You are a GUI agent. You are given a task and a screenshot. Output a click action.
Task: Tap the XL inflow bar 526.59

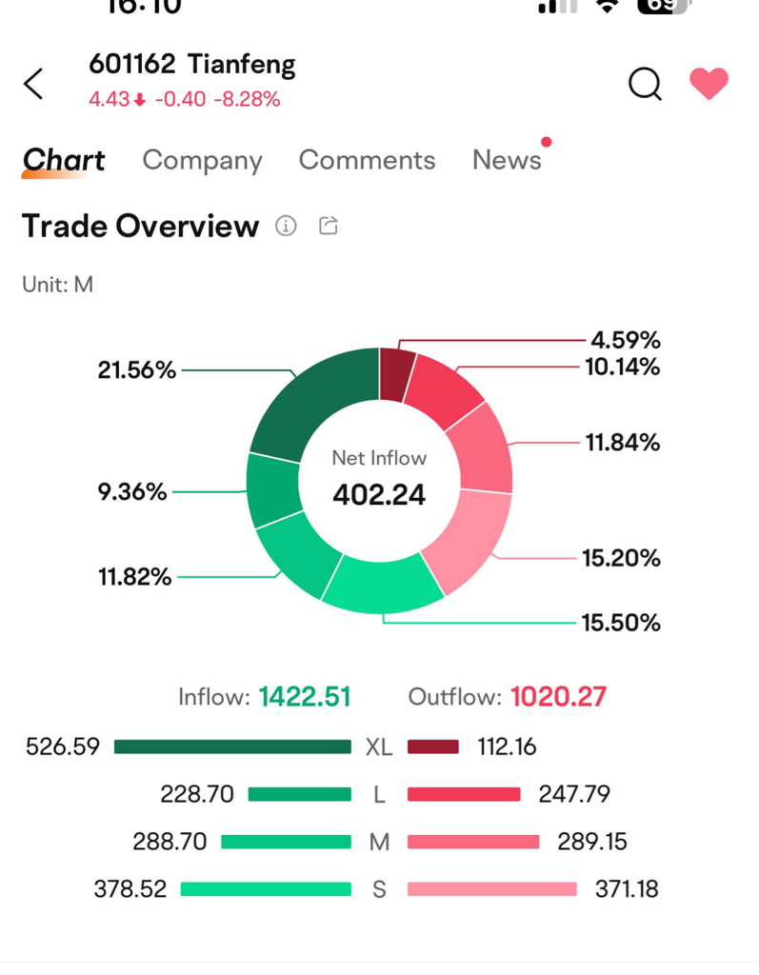click(x=232, y=747)
